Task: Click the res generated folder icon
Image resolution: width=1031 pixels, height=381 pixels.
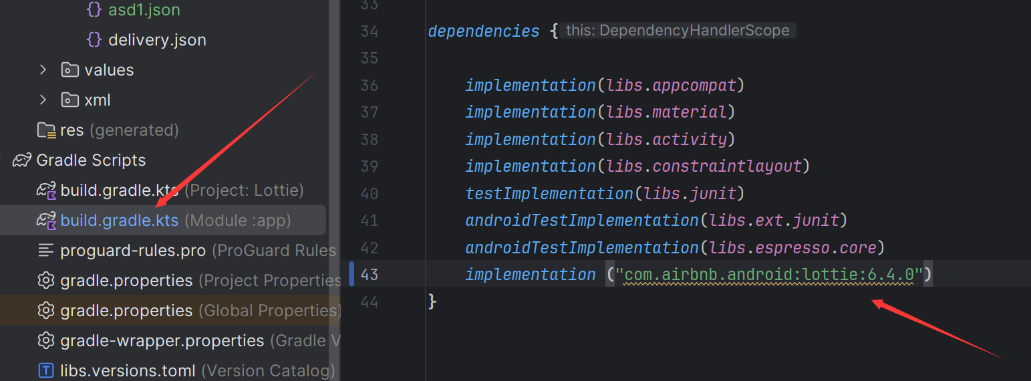Action: pos(46,130)
